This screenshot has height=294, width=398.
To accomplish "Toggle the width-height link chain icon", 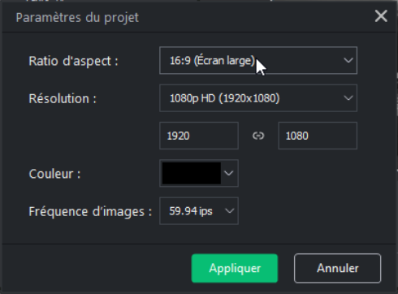I will point(258,136).
